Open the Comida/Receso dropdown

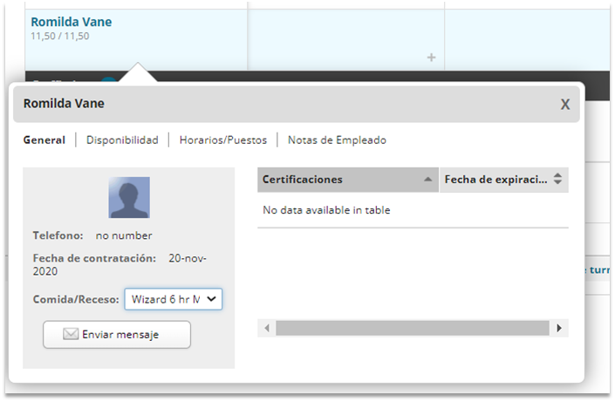click(x=174, y=299)
